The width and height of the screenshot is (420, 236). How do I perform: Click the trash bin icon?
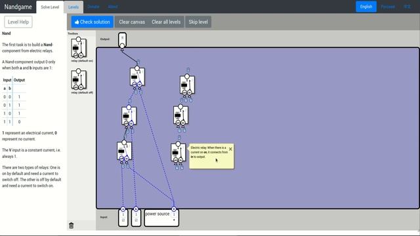72,226
